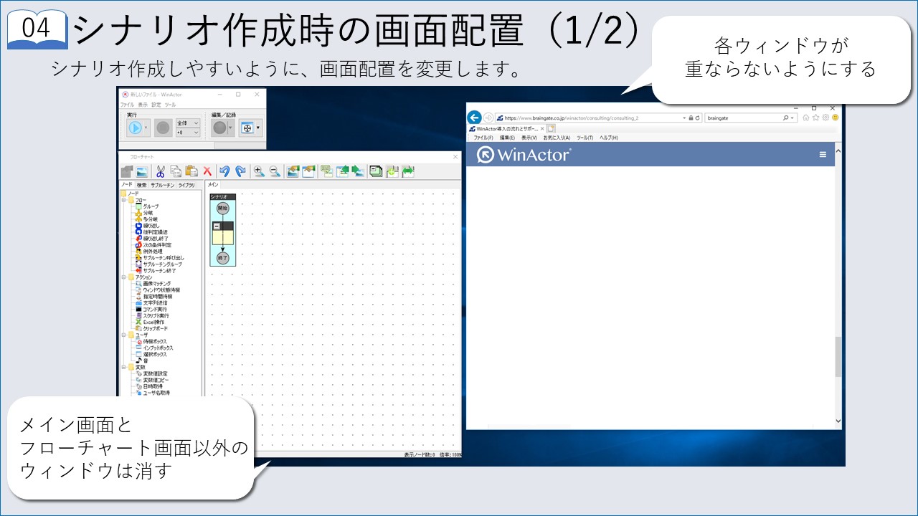Switch to 検索 tab in flowchart panel

141,185
